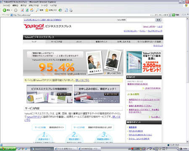Click the vertical scrollbar down arrow
This screenshot has height=151, width=189.
tap(187, 141)
